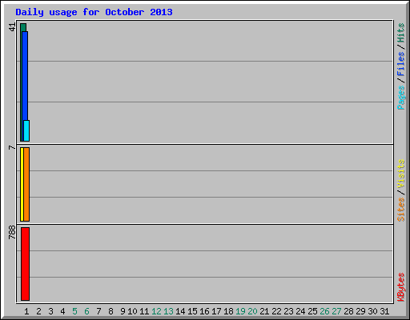This screenshot has width=410, height=320.
Task: Click the y-axis value 788
Action: pos(12,232)
